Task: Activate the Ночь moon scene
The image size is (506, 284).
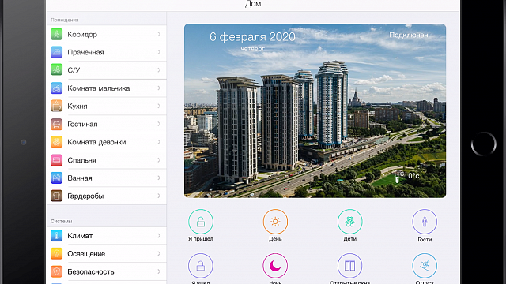Action: click(x=275, y=266)
